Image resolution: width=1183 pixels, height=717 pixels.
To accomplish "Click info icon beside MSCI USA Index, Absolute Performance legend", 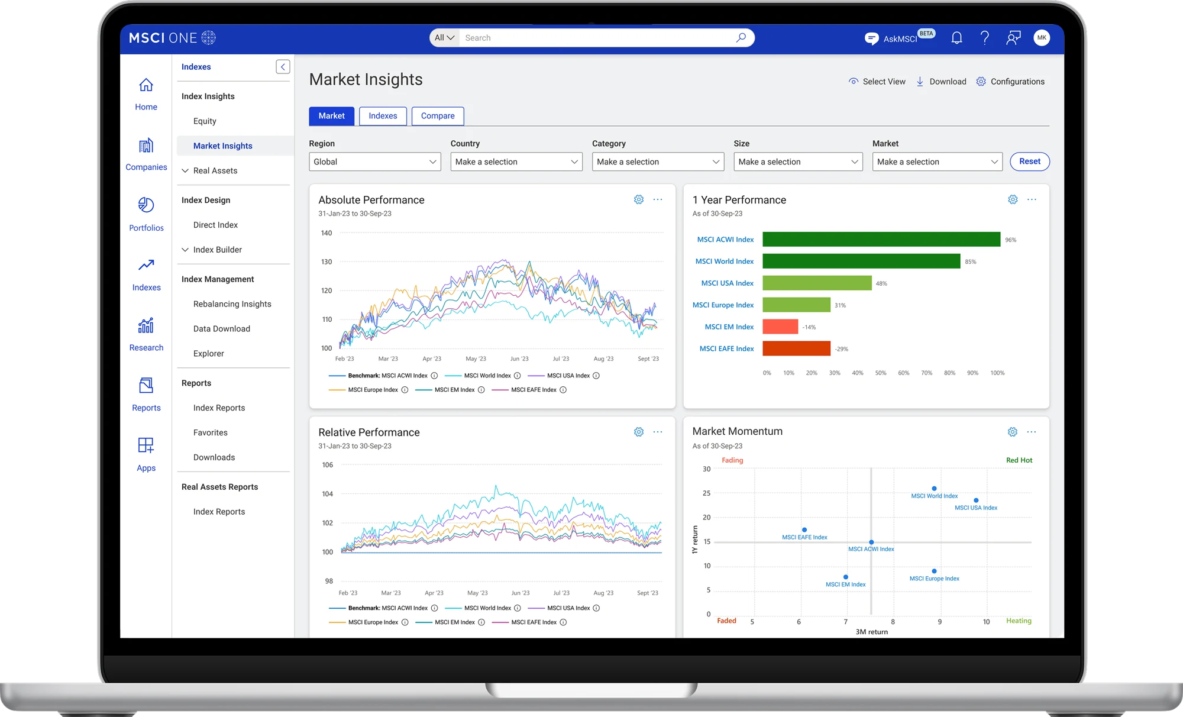I will coord(596,376).
